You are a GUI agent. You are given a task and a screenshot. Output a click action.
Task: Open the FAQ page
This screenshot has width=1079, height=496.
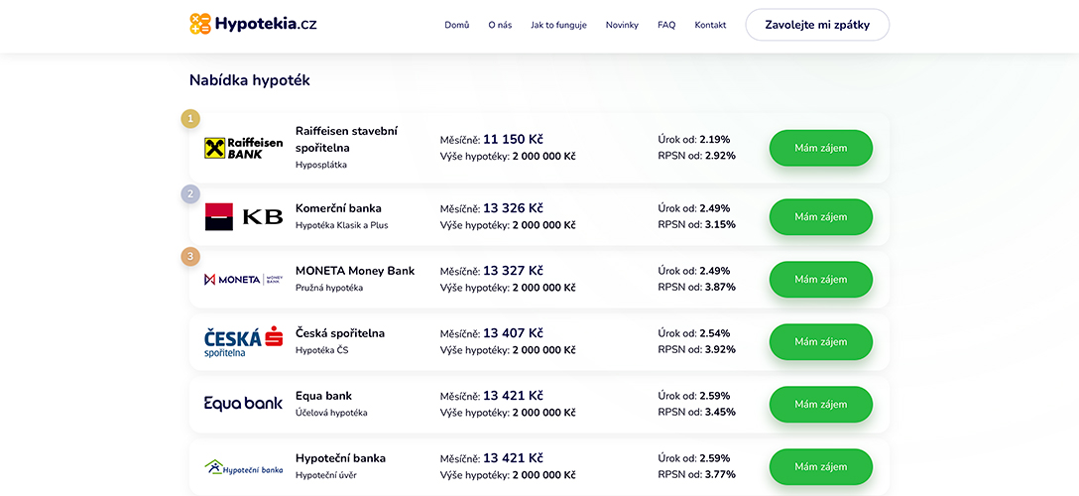[666, 25]
